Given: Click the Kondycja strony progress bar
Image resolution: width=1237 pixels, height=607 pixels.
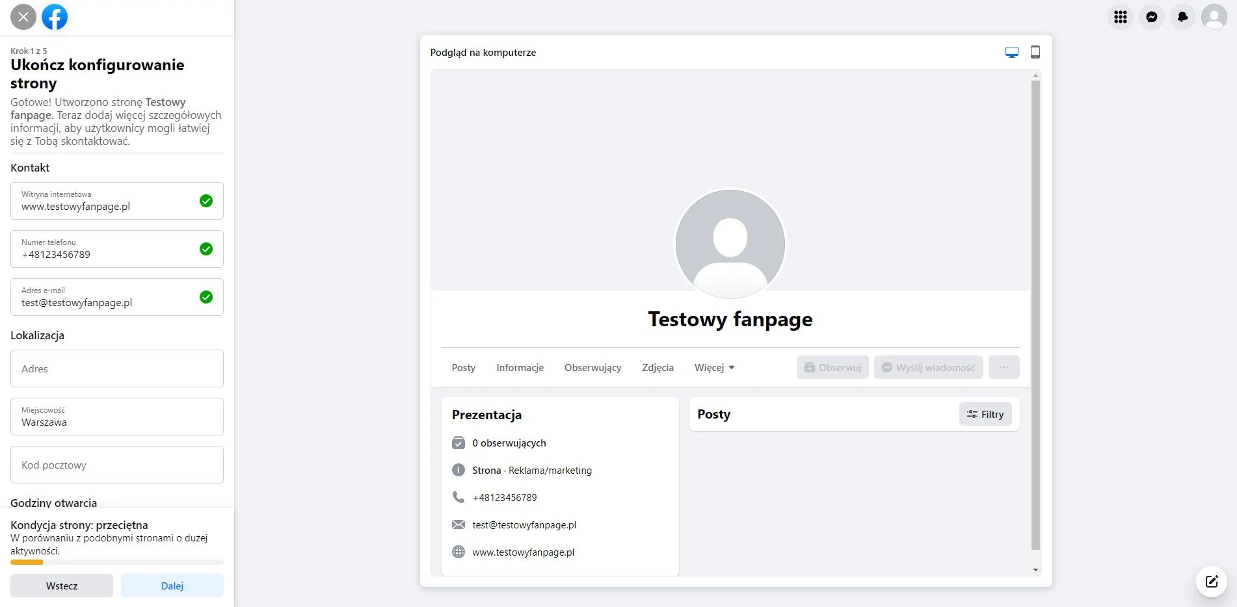Looking at the screenshot, I should tap(117, 562).
